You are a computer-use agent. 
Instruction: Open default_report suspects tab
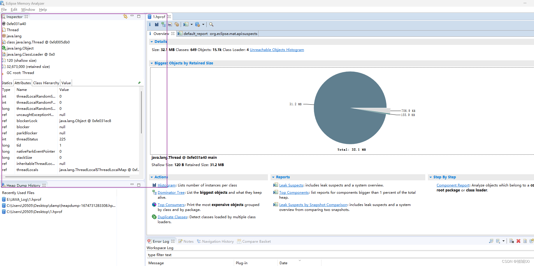pos(218,34)
